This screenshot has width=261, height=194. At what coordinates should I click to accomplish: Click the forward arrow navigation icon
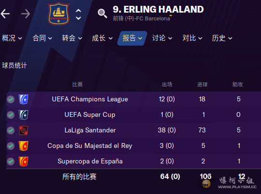click(26, 14)
